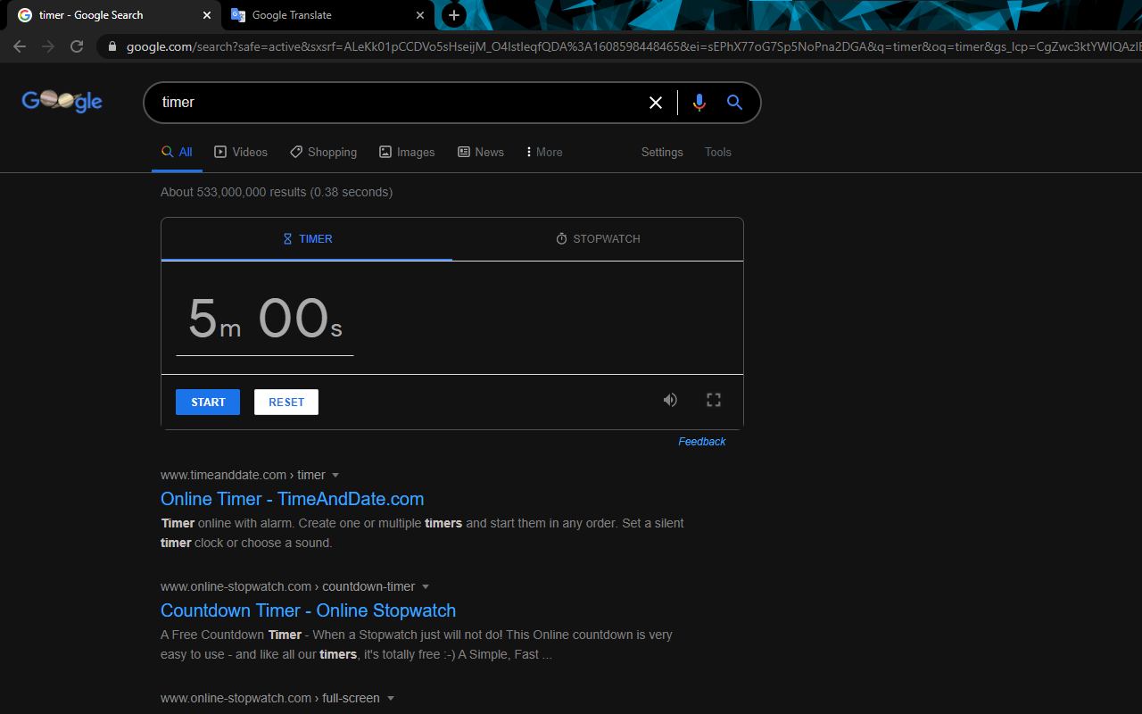This screenshot has height=714, width=1142.
Task: Click the magnifying glass search icon
Action: (x=734, y=103)
